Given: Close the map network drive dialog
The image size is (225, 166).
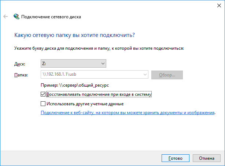Looking at the screenshot, I should [216, 5].
